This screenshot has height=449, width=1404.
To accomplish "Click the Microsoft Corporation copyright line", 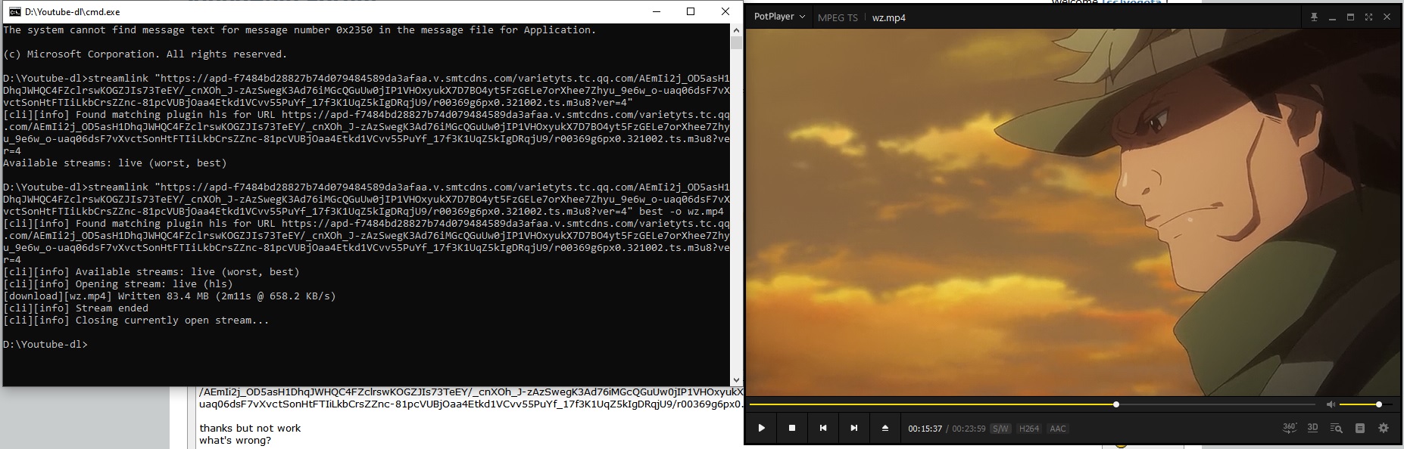I will point(145,54).
